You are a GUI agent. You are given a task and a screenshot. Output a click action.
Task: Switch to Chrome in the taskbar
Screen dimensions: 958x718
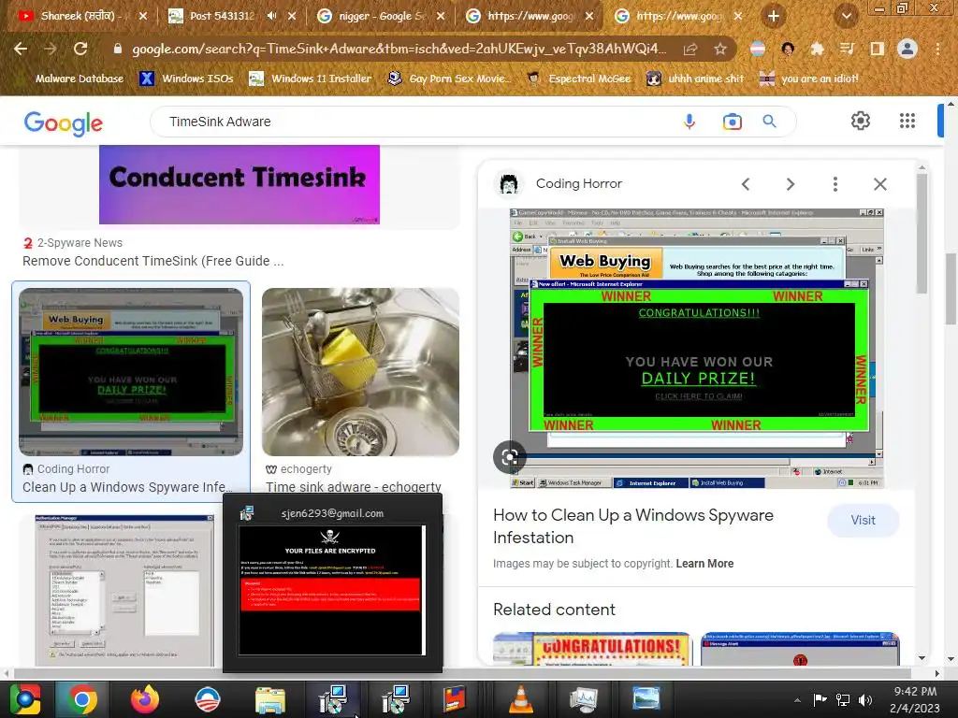point(82,699)
